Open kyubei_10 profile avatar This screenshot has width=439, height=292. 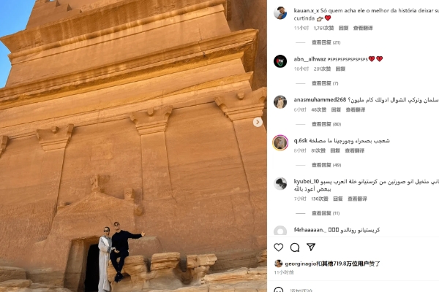280,183
